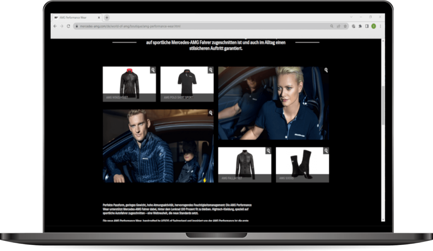Reload the AMG Performance Wear page
This screenshot has height=251, width=433.
pyautogui.click(x=69, y=26)
